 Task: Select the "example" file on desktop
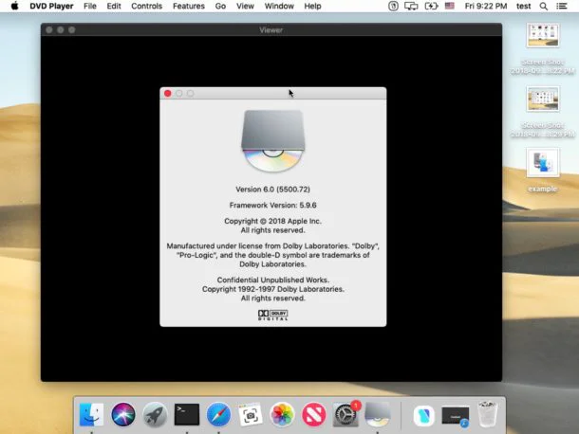tap(543, 164)
